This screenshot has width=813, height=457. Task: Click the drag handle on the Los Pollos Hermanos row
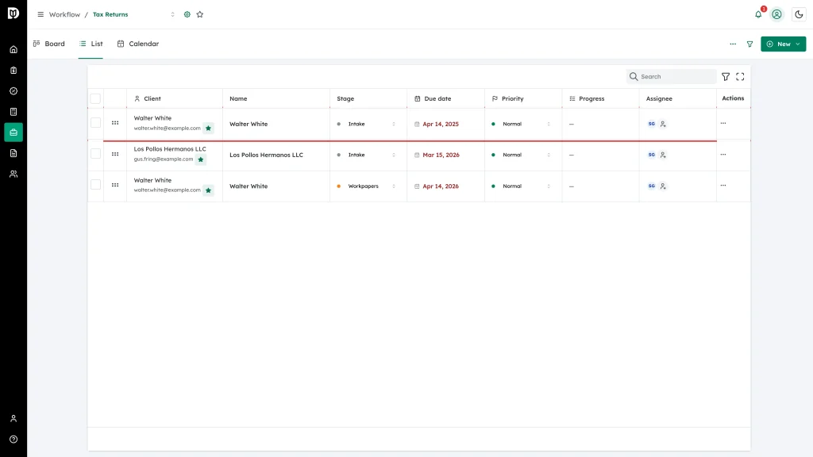(x=115, y=154)
